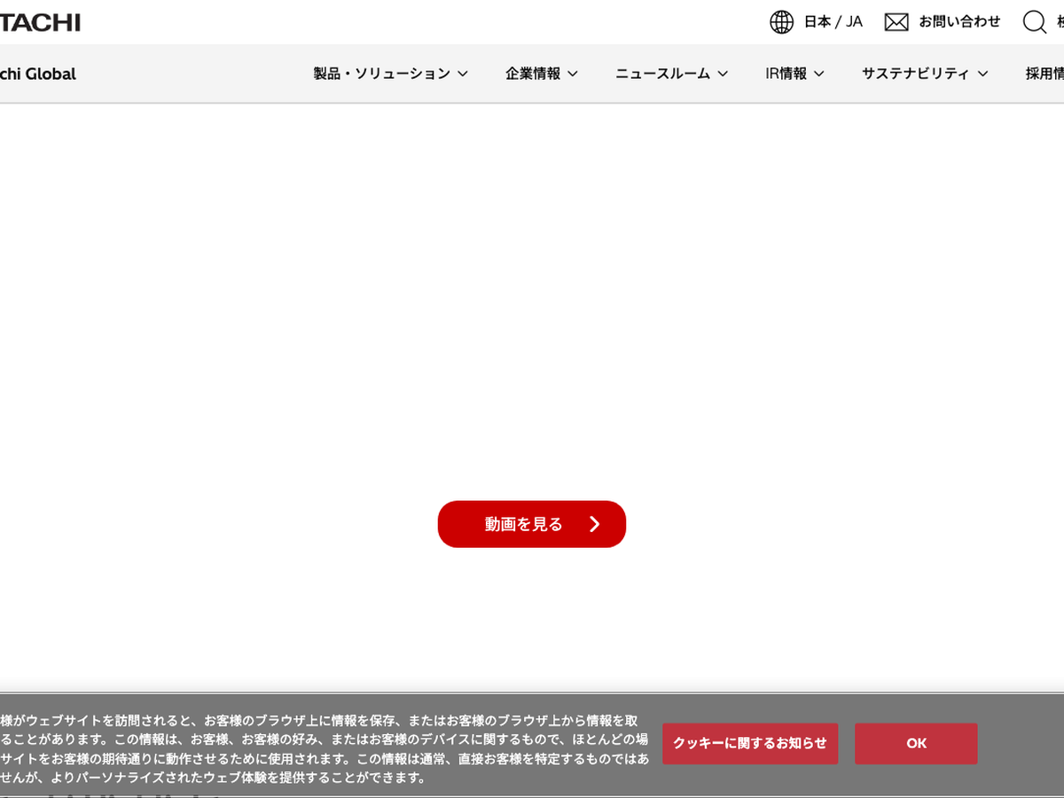Open the お問い合わせ contact link
Image resolution: width=1064 pixels, height=798 pixels.
[x=959, y=22]
